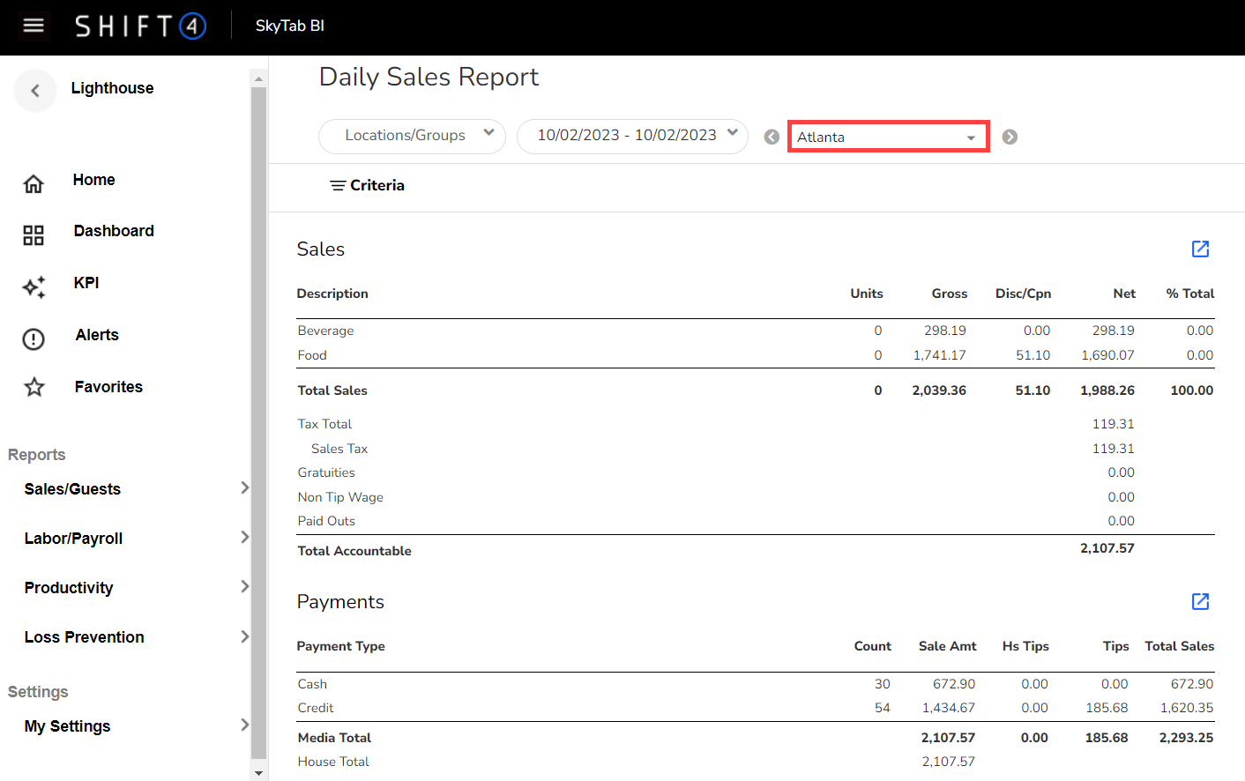Viewport: 1245px width, 781px height.
Task: Expand the Labor/Payroll reports menu
Action: [132, 538]
